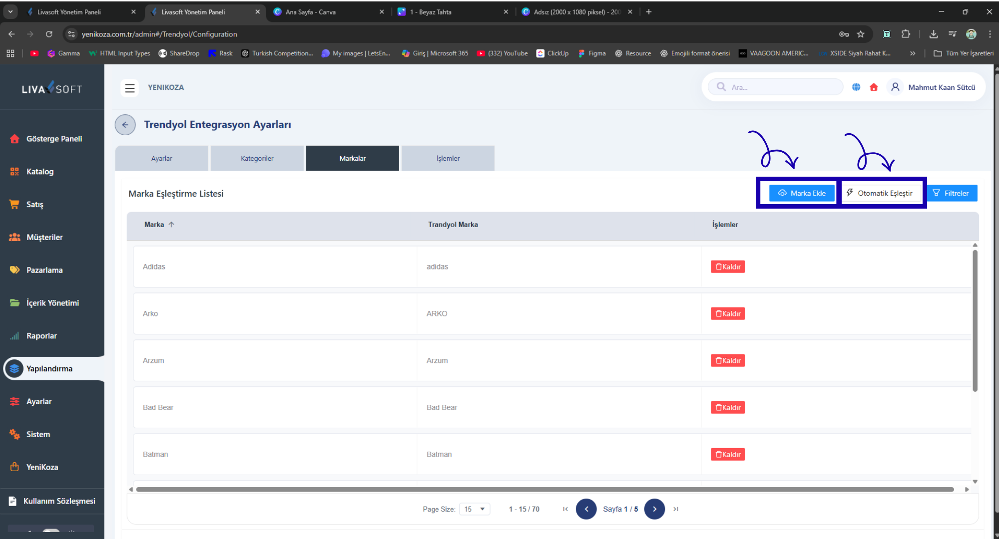The height and width of the screenshot is (539, 999).
Task: Expand the Filtreler panel
Action: point(952,193)
